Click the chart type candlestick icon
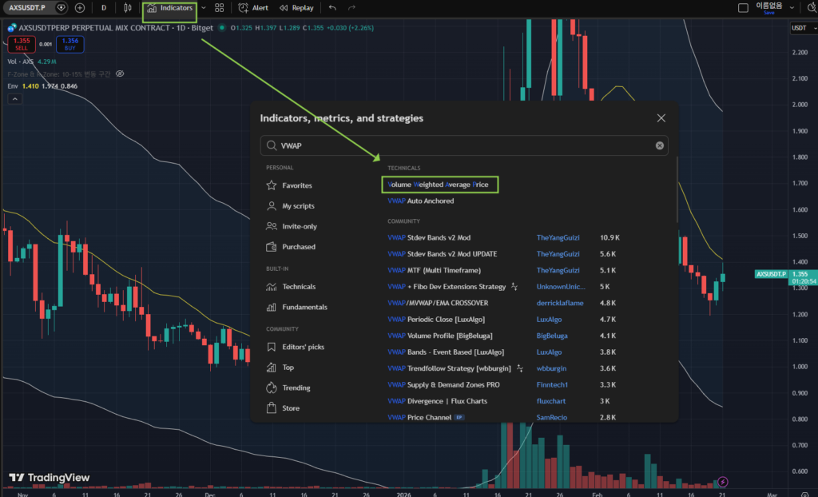Screen dimensions: 818x497 click(x=127, y=8)
